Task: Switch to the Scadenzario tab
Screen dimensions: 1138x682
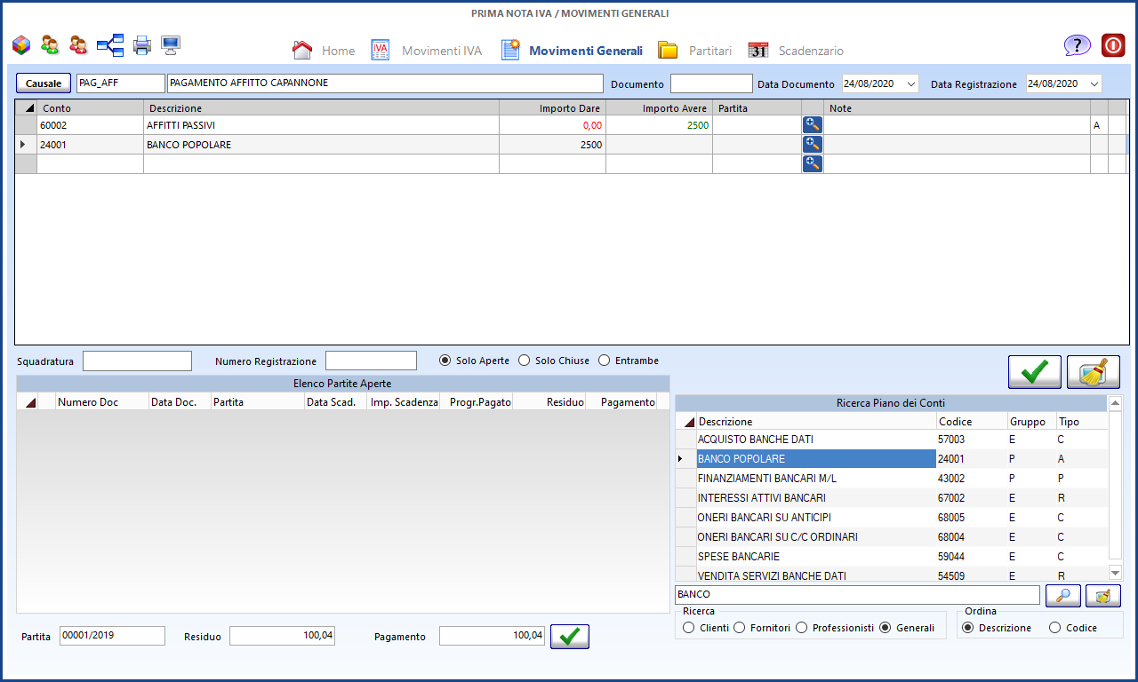Action: coord(796,51)
